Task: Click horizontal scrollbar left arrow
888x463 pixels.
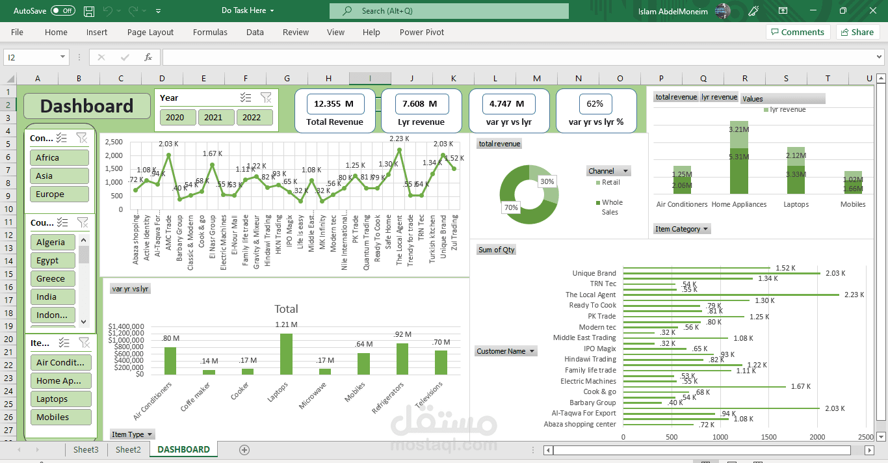Action: coord(548,450)
